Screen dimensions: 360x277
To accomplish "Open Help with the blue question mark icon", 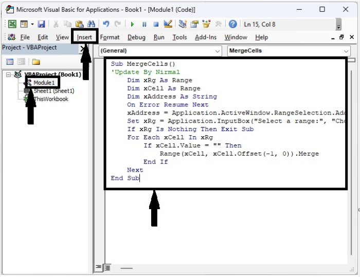I will click(x=233, y=24).
